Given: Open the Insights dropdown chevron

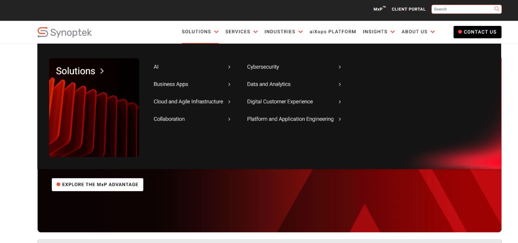Looking at the screenshot, I should pyautogui.click(x=392, y=32).
